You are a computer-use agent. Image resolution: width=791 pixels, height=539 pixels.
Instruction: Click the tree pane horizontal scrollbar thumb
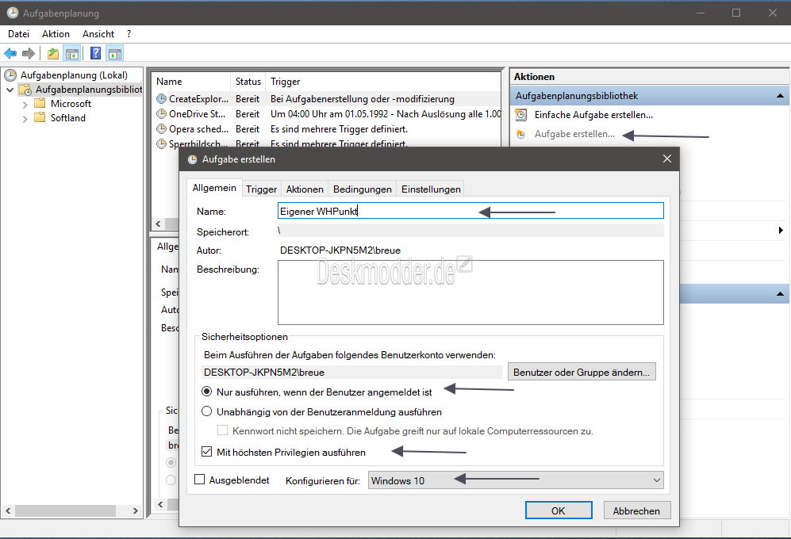click(66, 510)
